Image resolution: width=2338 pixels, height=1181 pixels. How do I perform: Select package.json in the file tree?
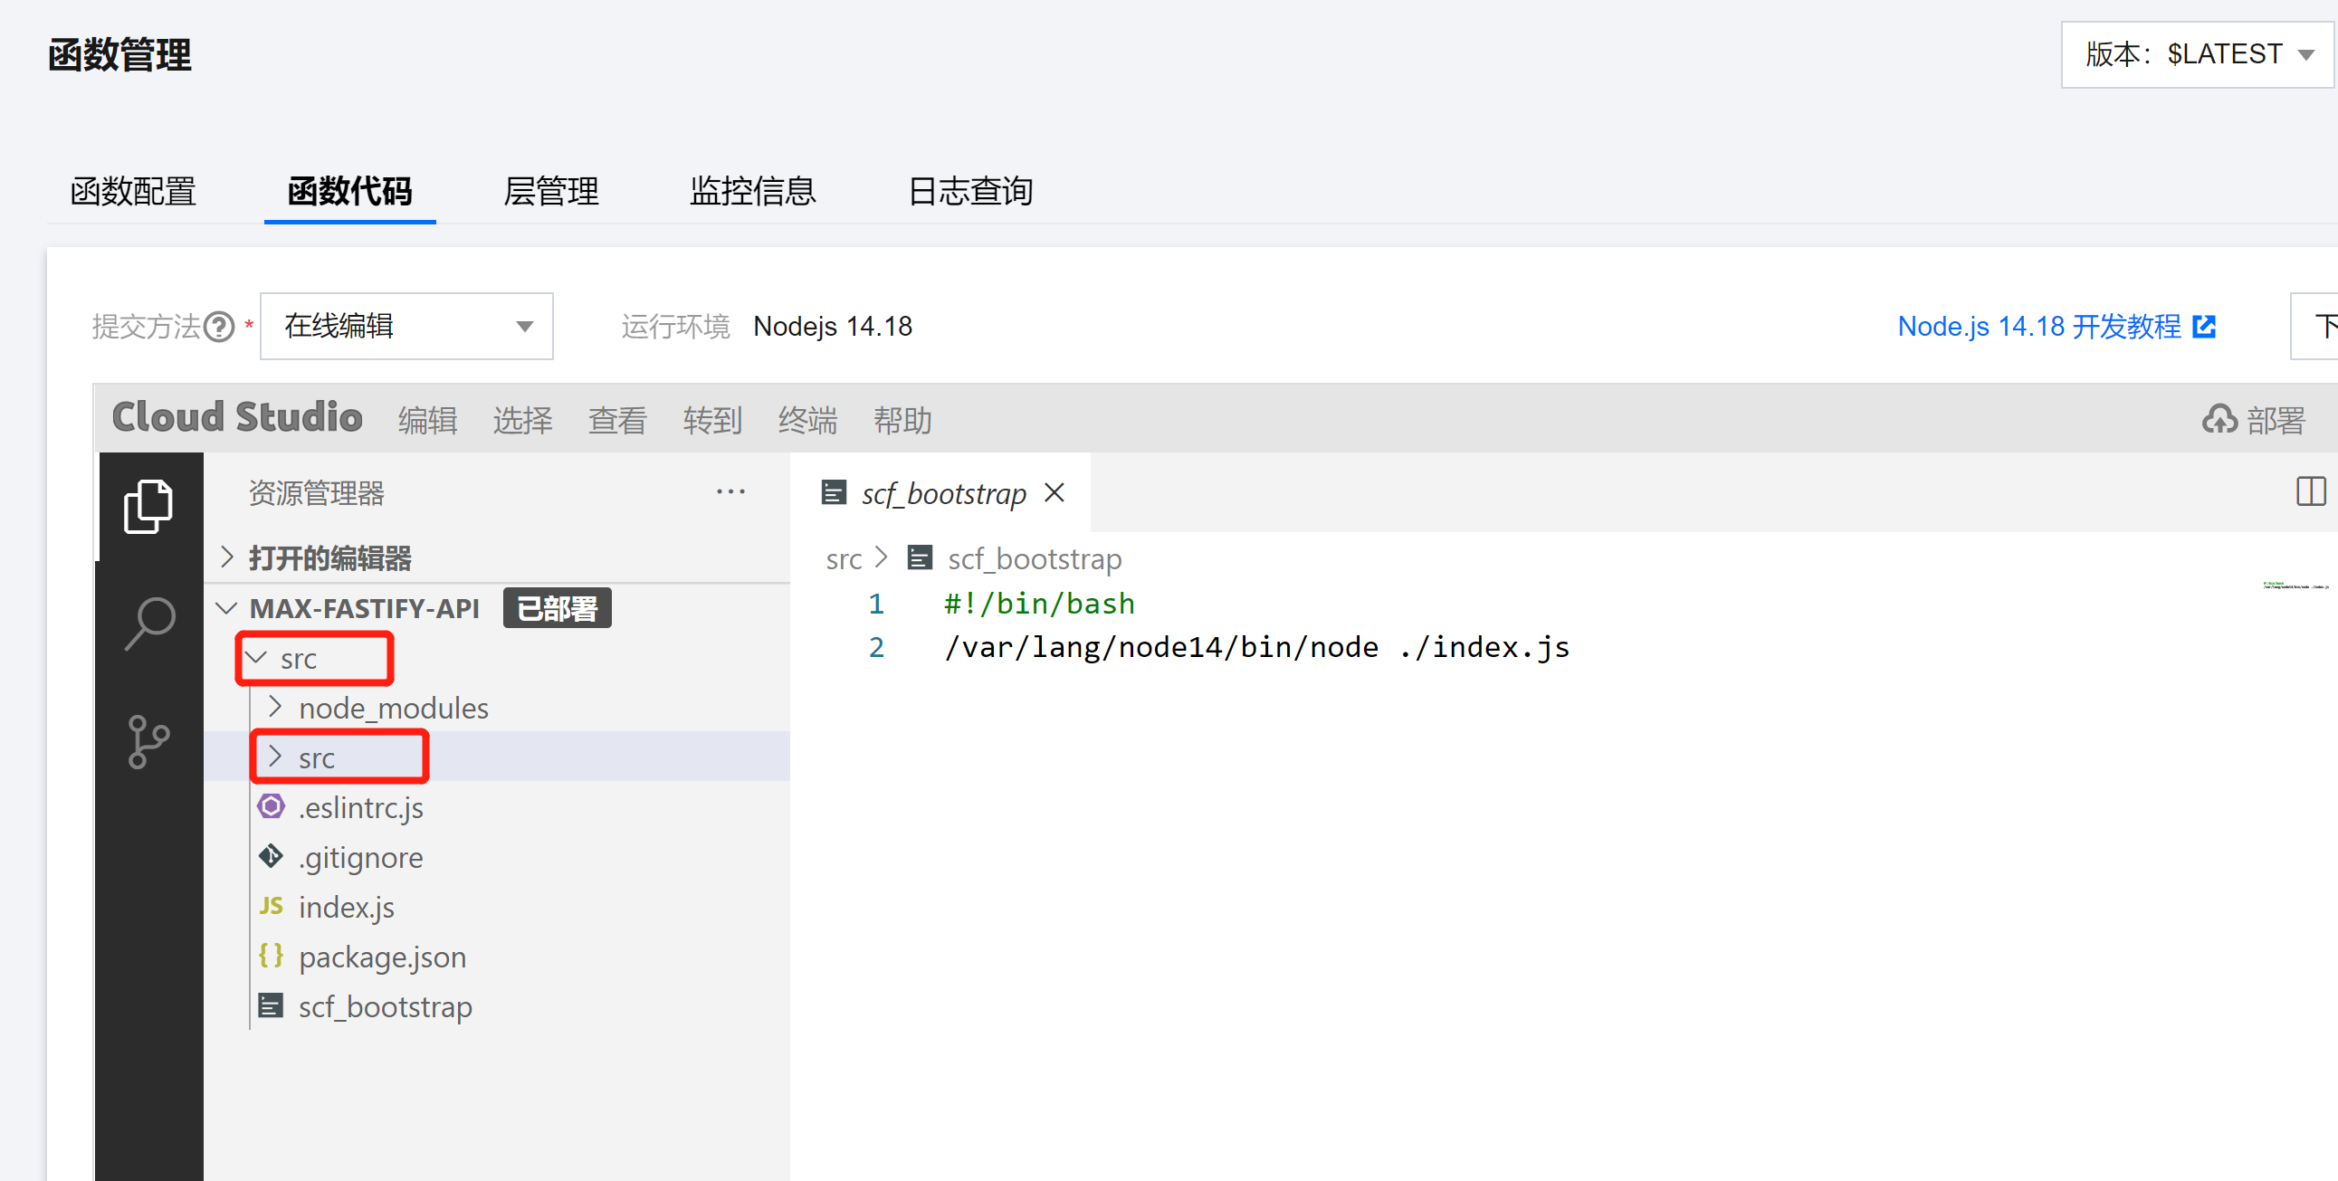tap(381, 957)
